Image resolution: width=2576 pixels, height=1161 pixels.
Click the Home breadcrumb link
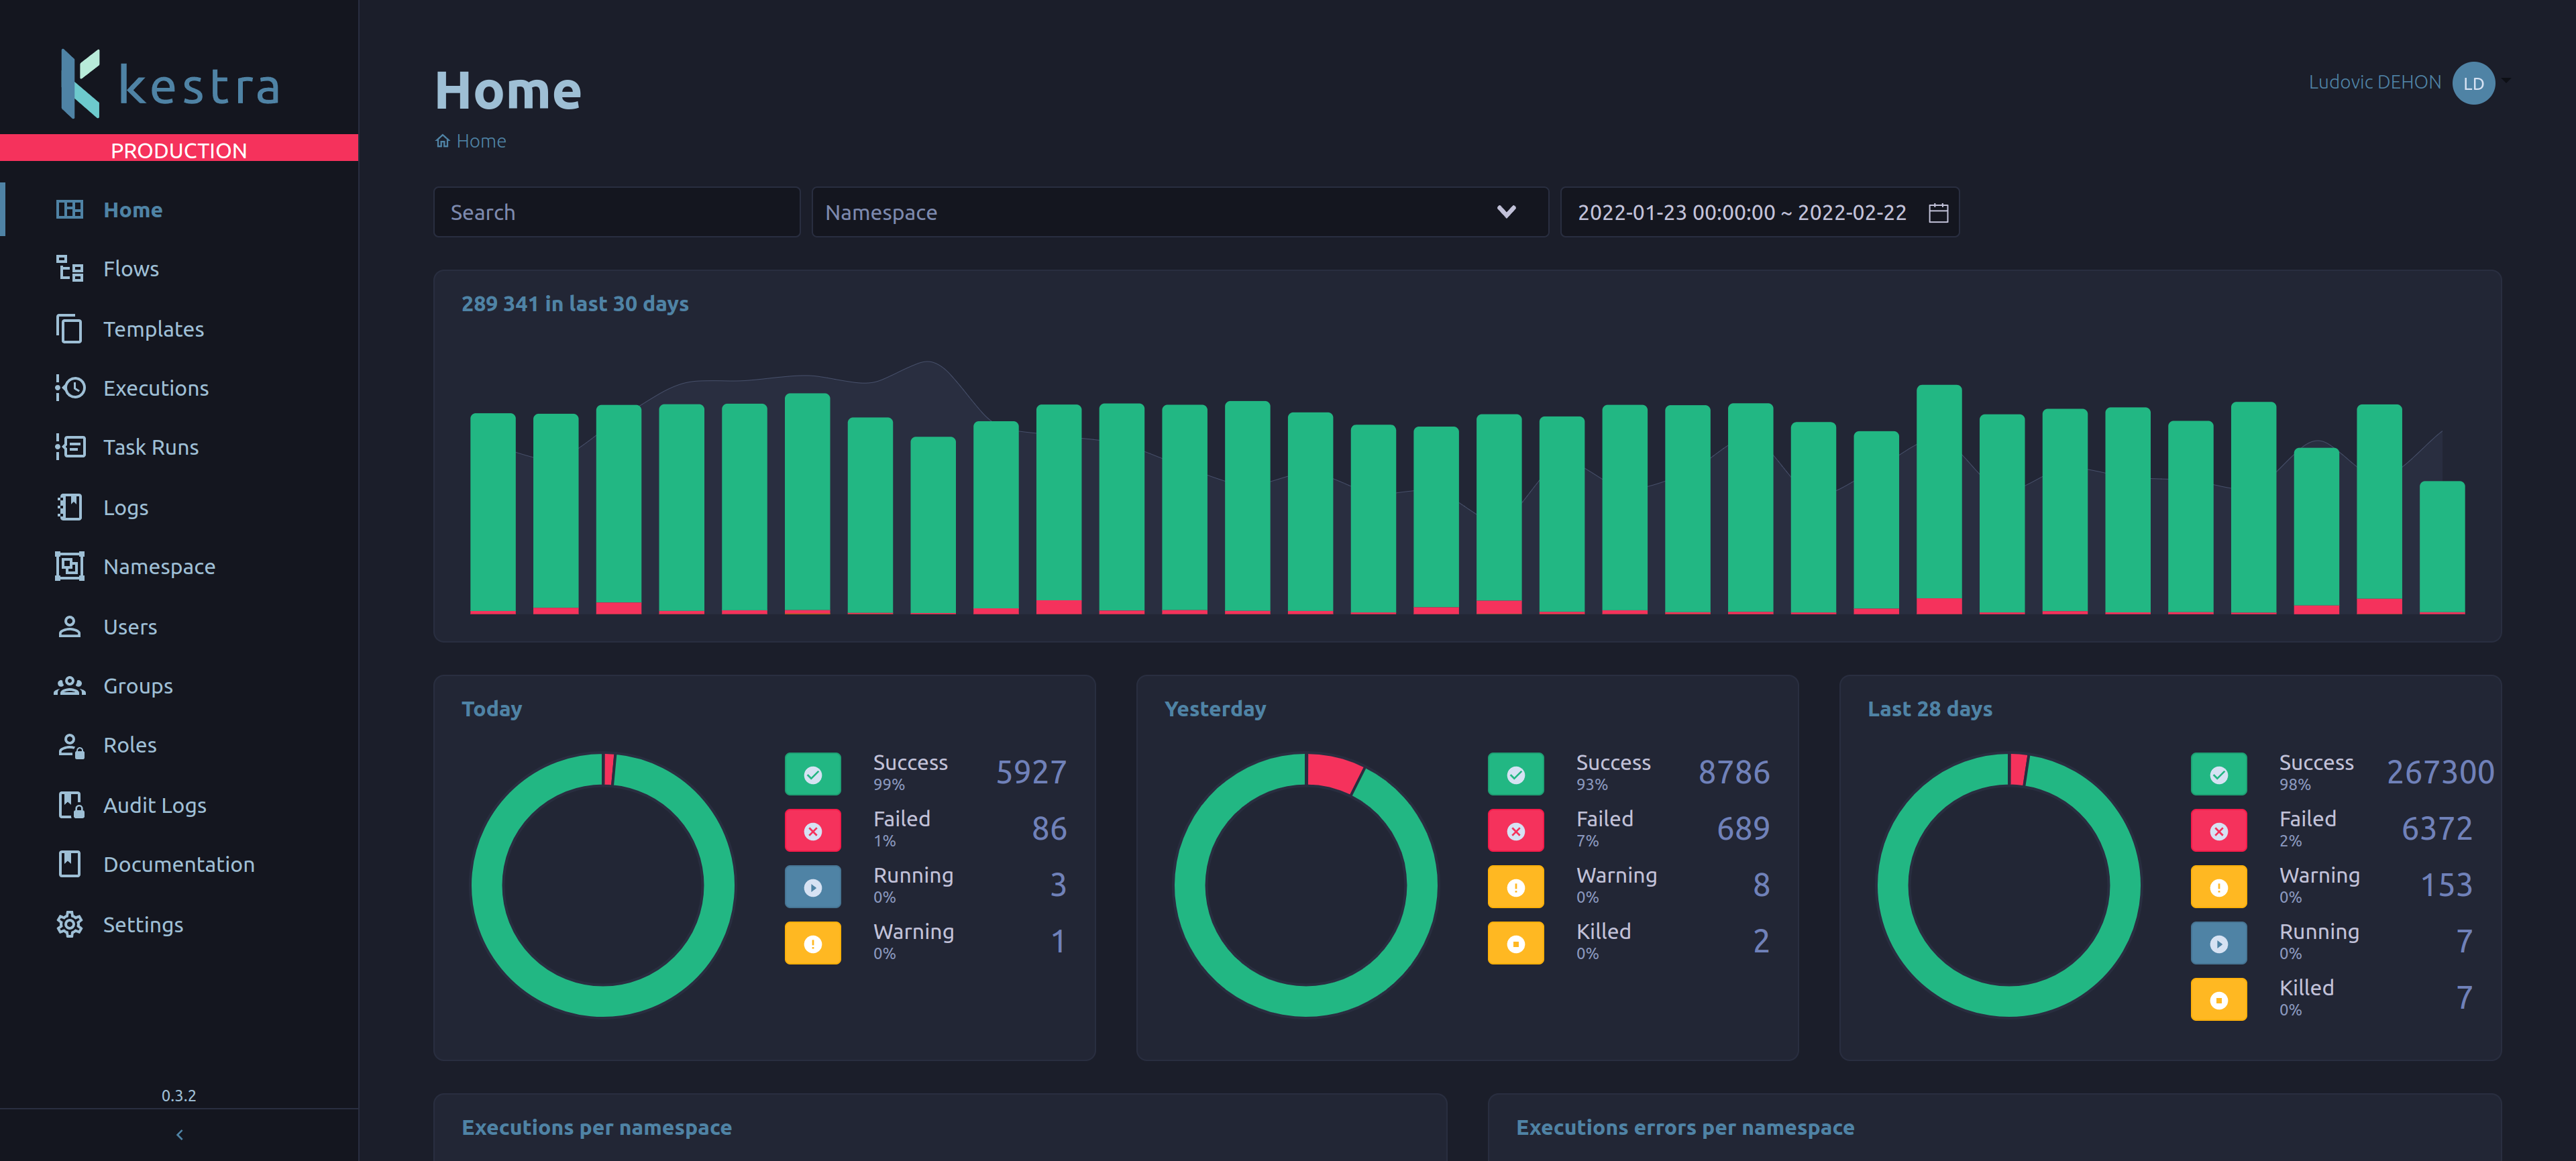tap(480, 140)
